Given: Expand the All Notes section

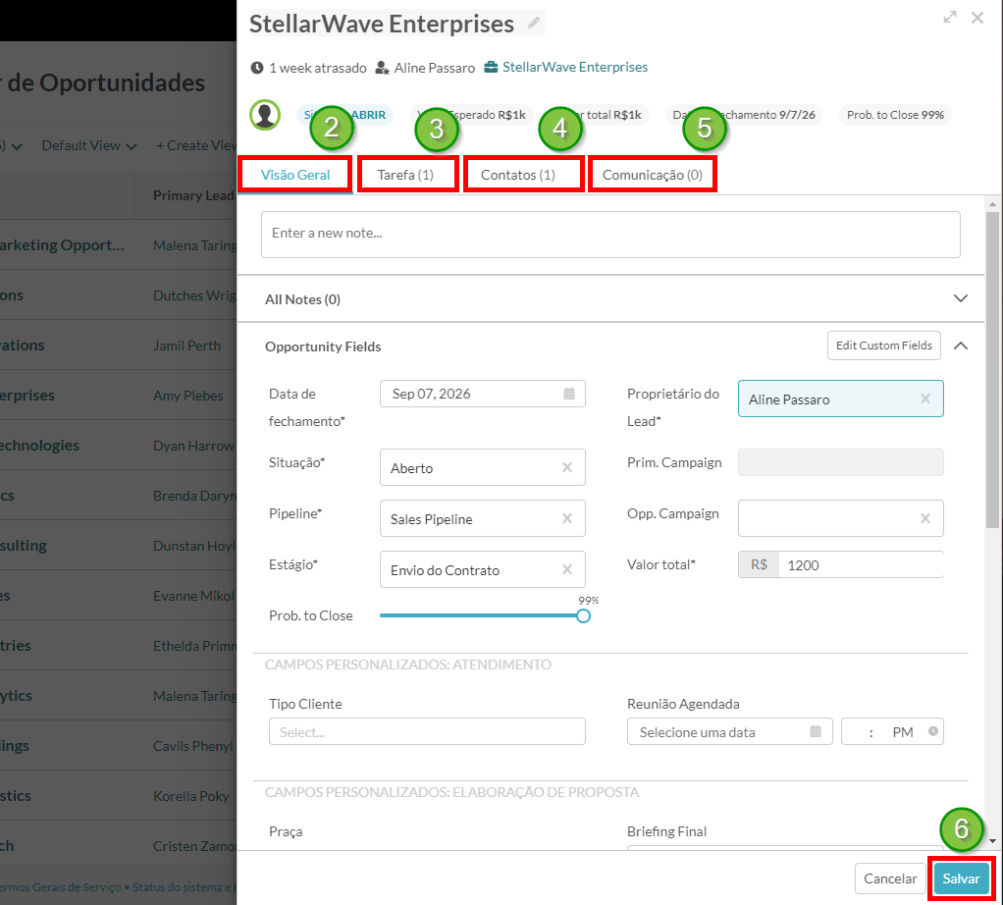Looking at the screenshot, I should click(960, 298).
